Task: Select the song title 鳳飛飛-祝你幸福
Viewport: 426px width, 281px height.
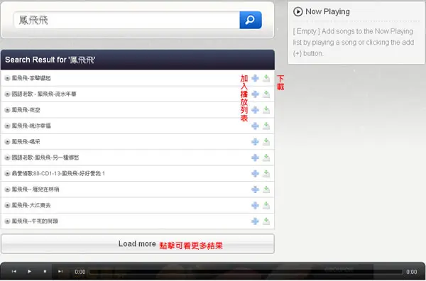Action: pos(31,126)
